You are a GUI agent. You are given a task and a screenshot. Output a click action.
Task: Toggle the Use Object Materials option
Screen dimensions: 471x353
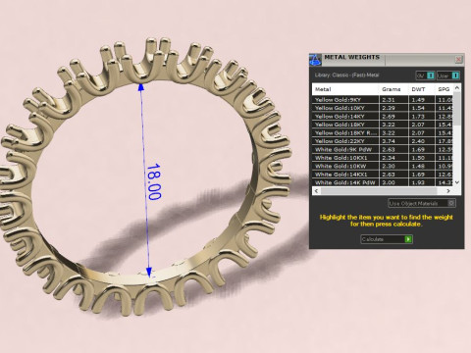422,203
